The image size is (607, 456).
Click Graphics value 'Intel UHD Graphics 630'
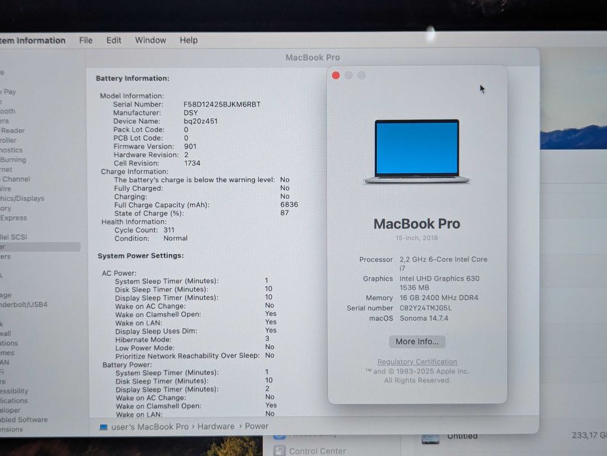[439, 279]
